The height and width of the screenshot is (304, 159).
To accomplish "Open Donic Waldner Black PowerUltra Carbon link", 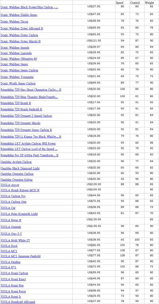I will (x=29, y=7).
